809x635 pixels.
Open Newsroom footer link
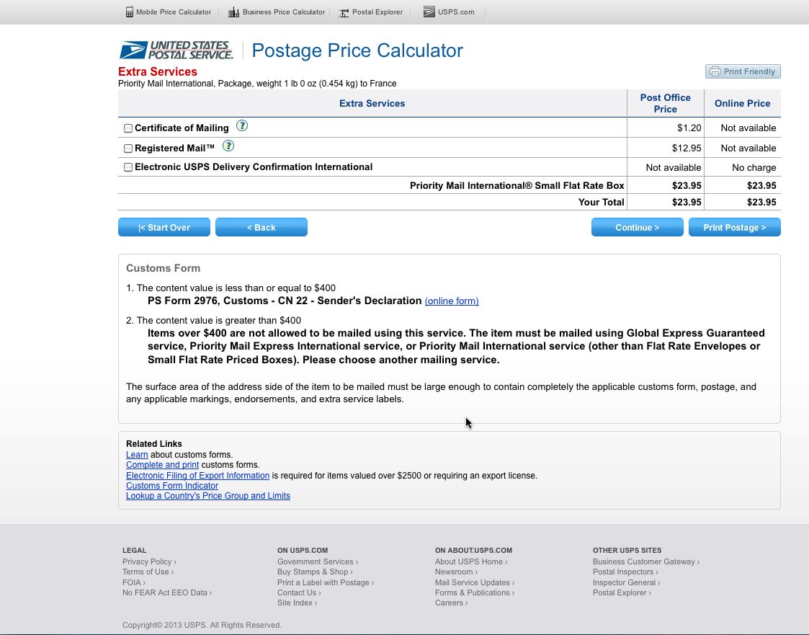[455, 572]
